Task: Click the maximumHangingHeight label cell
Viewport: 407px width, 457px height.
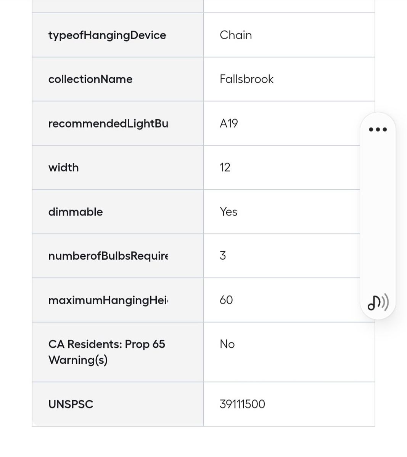Action: coord(108,300)
